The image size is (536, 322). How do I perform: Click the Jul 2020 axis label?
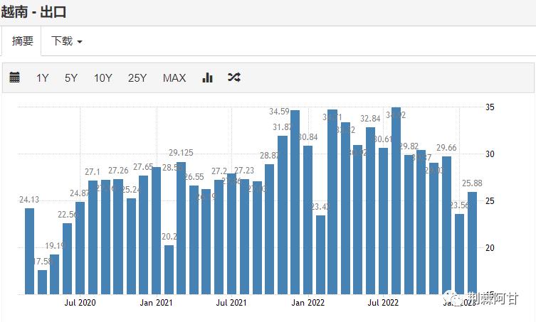point(80,303)
